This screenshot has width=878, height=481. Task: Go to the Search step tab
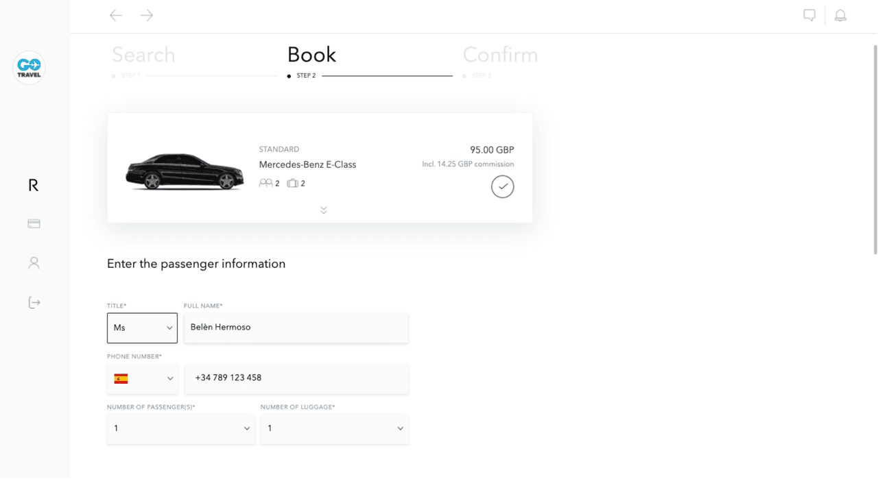pyautogui.click(x=143, y=55)
